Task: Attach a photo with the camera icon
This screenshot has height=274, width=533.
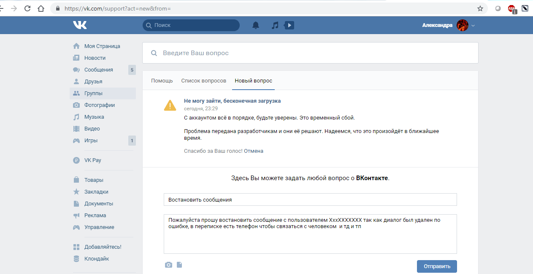Action: [x=168, y=265]
